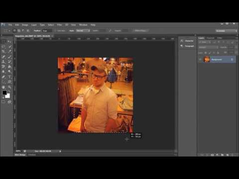Delete layer using the trash icon
This screenshot has height=179, width=239.
[233, 155]
